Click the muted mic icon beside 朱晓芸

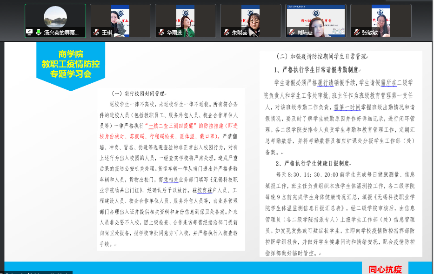click(227, 33)
